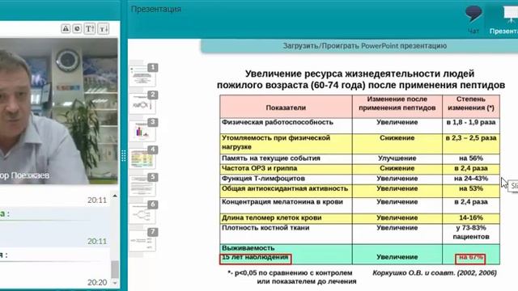This screenshot has width=518, height=291.
Task: Click the 'Физическая работоспособность' row label
Action: [278, 122]
